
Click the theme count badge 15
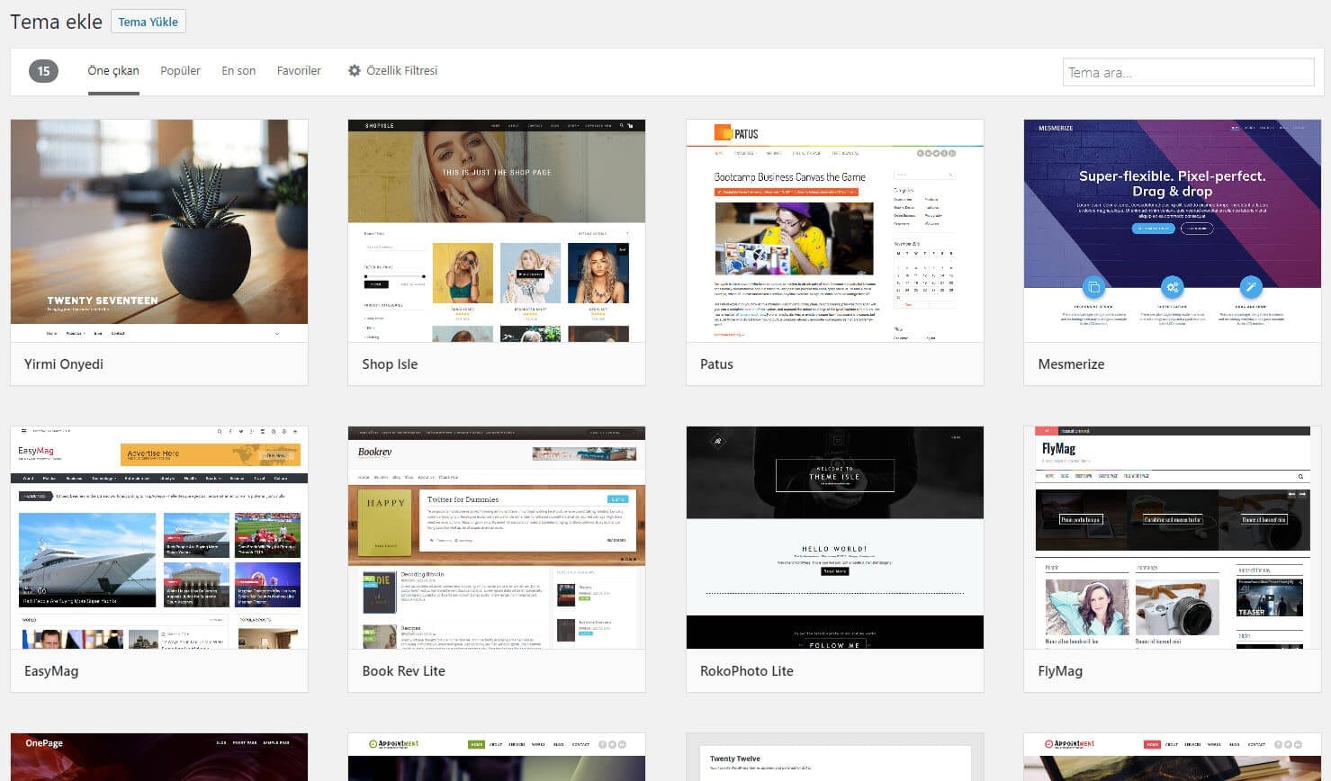pos(43,71)
